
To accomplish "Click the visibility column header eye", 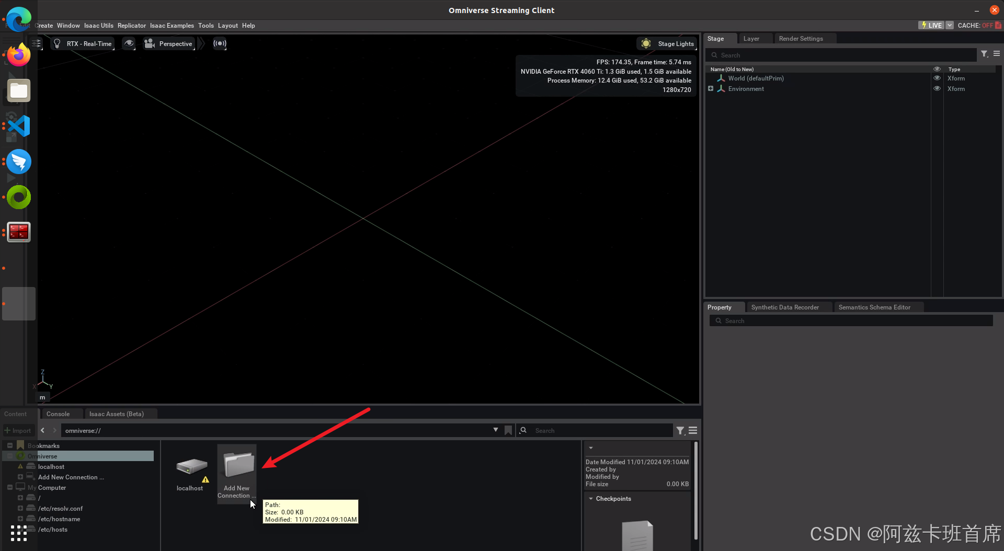I will point(937,69).
